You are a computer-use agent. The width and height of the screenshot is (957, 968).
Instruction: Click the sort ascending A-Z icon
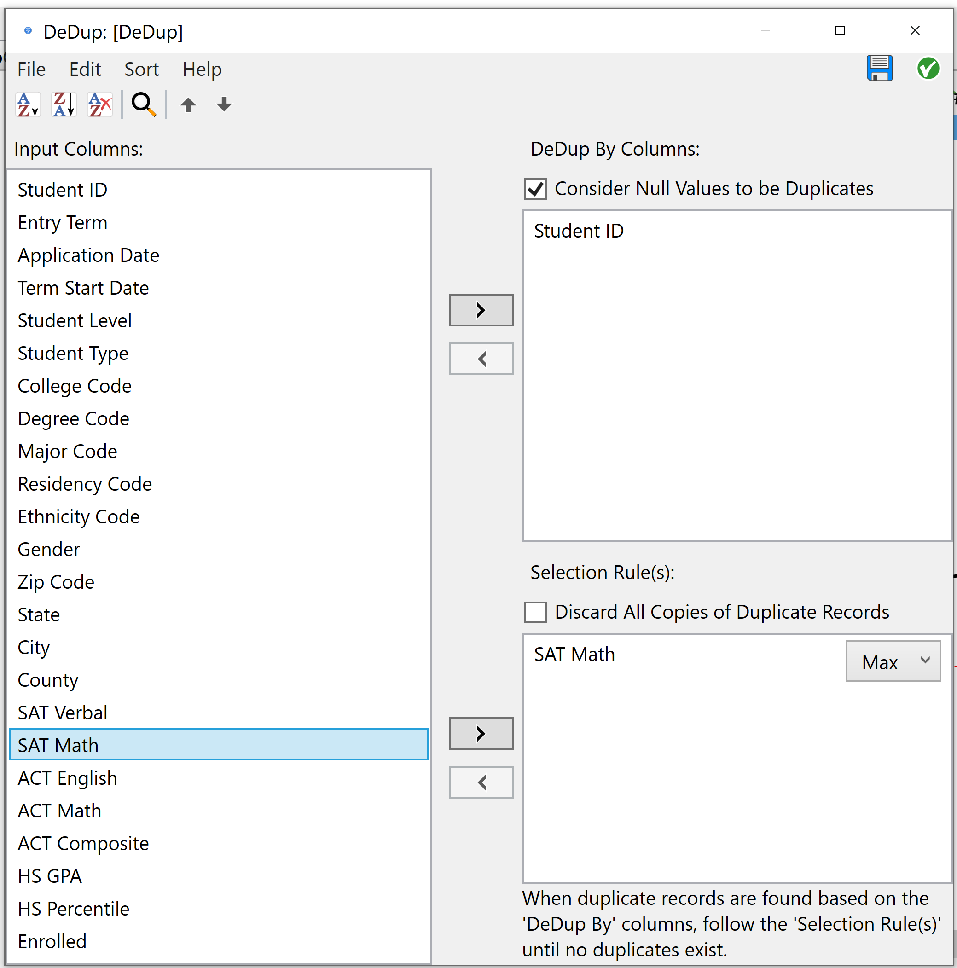[x=28, y=104]
